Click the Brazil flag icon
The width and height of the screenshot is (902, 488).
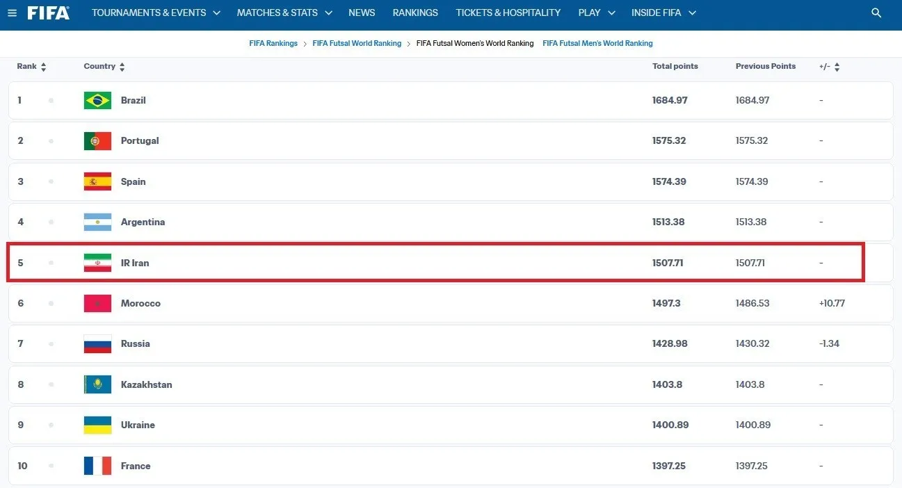(x=97, y=101)
